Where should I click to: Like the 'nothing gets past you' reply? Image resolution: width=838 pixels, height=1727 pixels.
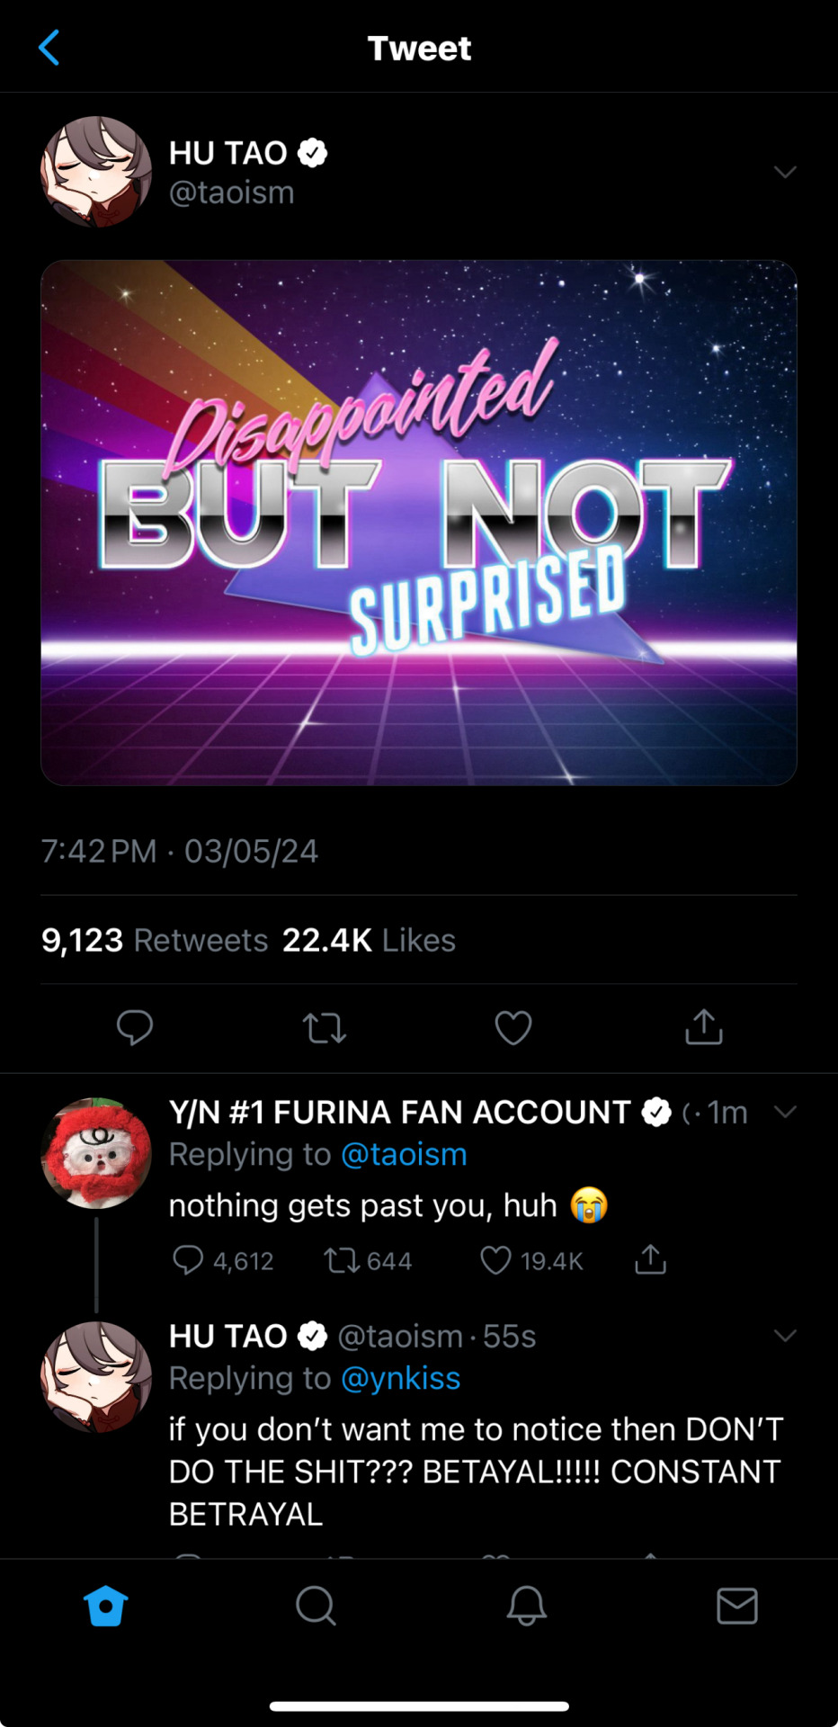pyautogui.click(x=495, y=1260)
